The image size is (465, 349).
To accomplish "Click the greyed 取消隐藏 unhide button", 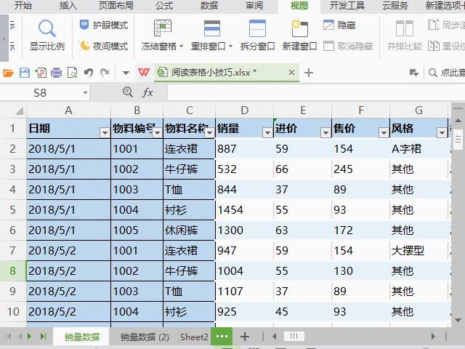I will (x=348, y=47).
